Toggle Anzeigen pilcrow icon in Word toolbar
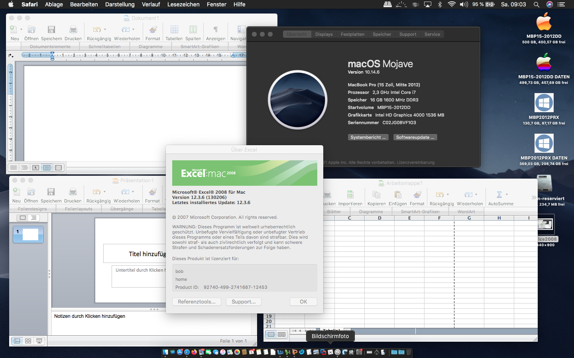Screen dimensions: 574x358 (216, 29)
